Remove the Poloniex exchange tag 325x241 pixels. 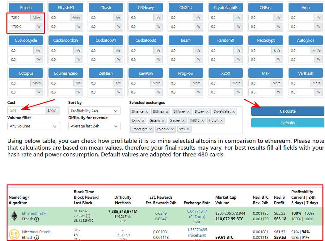[x=172, y=129]
